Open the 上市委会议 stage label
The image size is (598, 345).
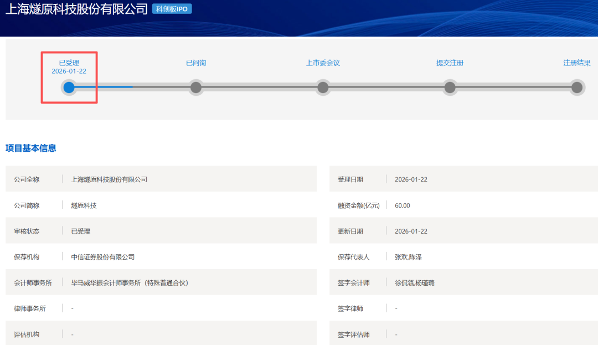(x=323, y=63)
